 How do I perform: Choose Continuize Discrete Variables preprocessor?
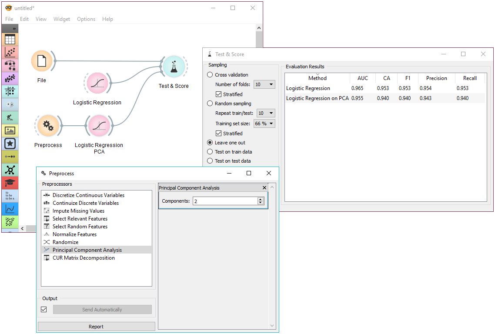96,203
